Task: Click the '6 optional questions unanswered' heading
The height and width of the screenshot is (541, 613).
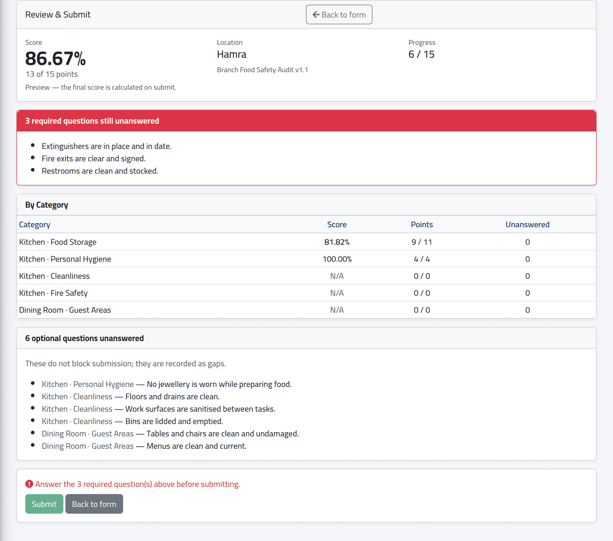Action: click(84, 338)
